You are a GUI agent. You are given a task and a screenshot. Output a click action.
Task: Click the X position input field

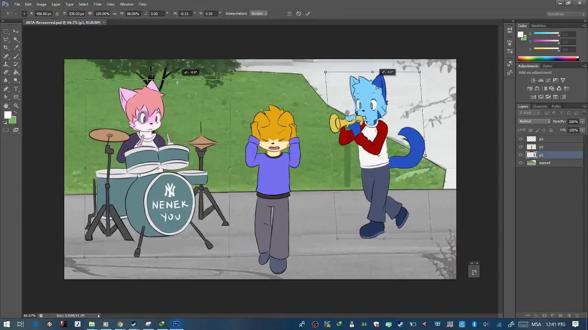coord(44,14)
